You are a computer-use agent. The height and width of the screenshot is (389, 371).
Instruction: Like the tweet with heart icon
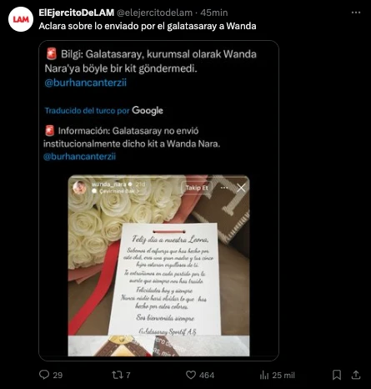[191, 375]
